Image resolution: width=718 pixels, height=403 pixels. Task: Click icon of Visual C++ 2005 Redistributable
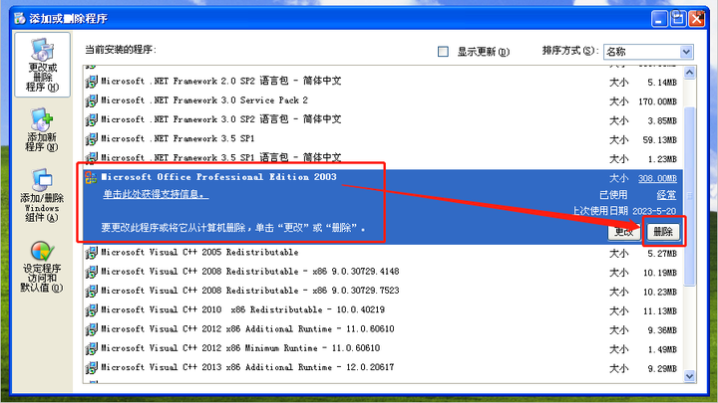[x=91, y=252]
